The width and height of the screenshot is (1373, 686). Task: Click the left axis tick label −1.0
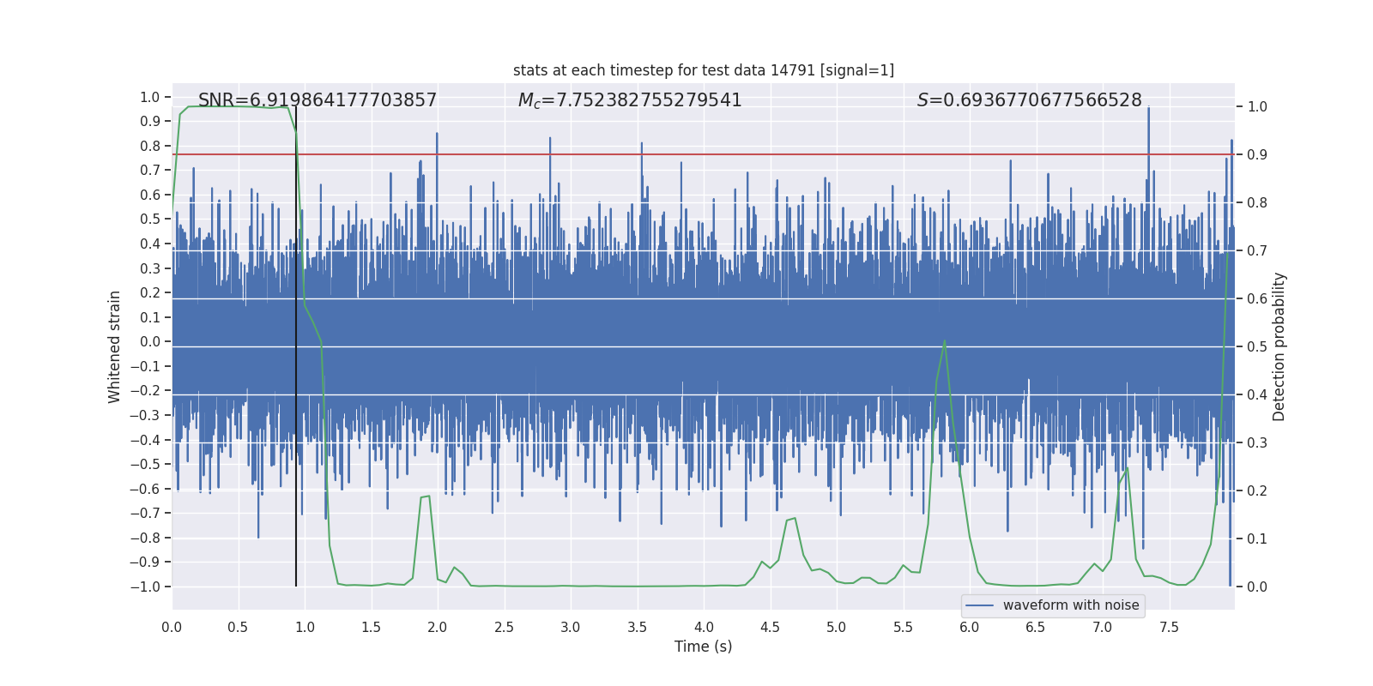point(149,587)
